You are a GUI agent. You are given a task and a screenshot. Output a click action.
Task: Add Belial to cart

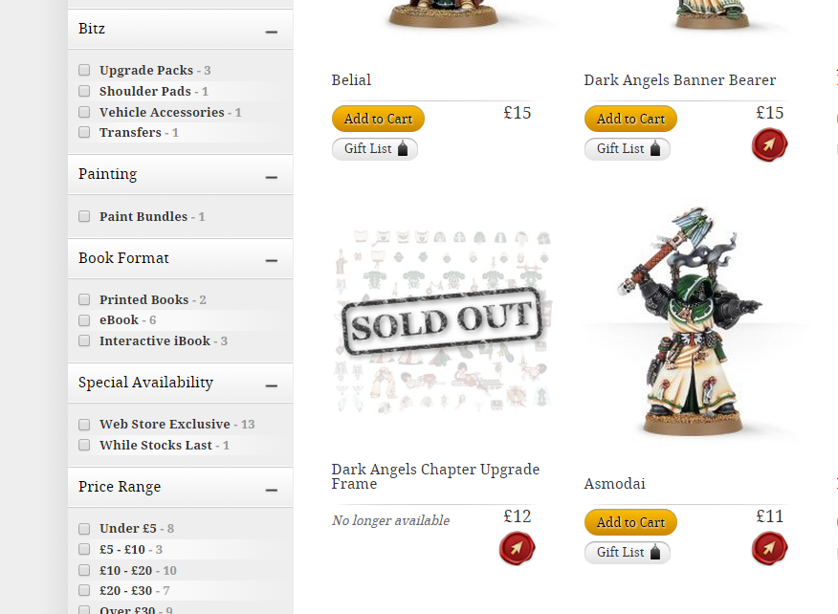pos(378,119)
